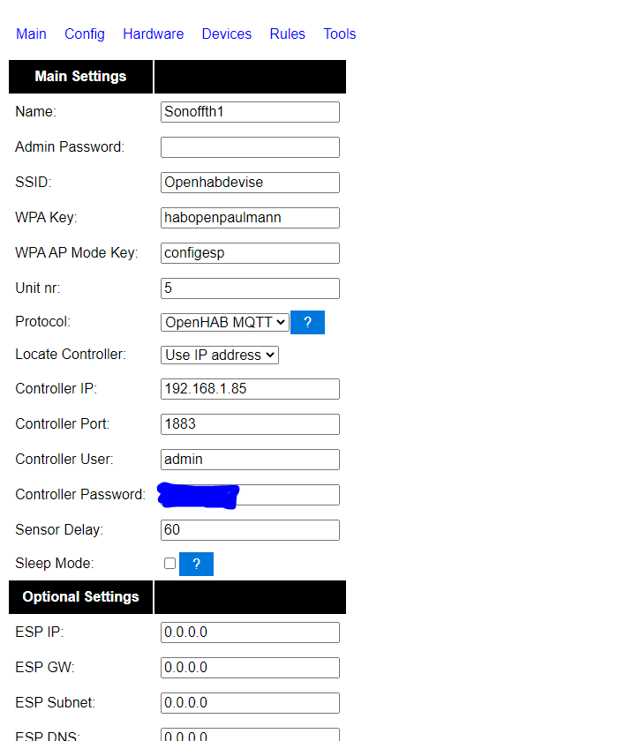The width and height of the screenshot is (640, 741).
Task: Click the ESP IP input field
Action: click(250, 632)
